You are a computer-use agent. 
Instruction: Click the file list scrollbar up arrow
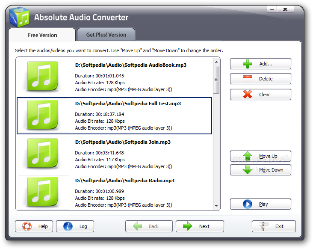tap(216, 62)
